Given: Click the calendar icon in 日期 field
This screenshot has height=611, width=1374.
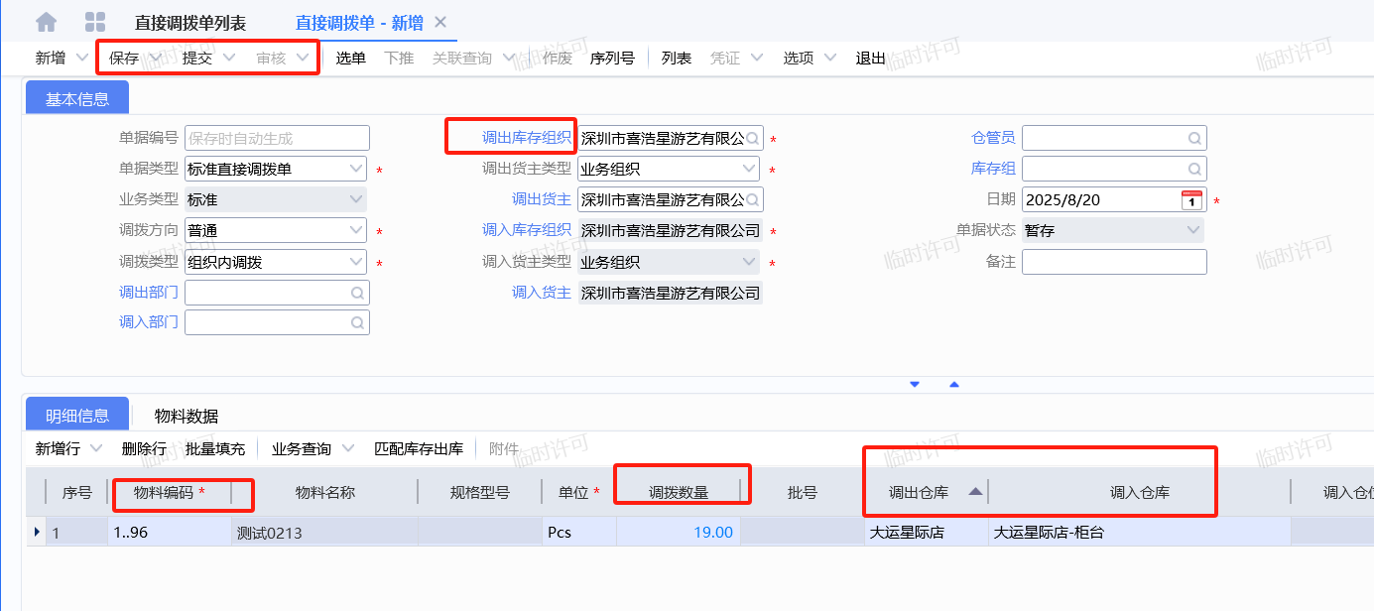Looking at the screenshot, I should click(x=1191, y=200).
